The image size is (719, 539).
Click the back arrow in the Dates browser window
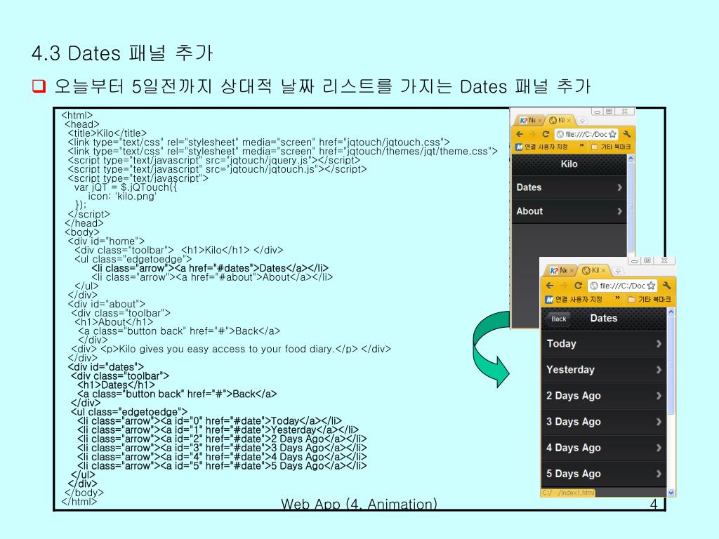click(x=550, y=286)
